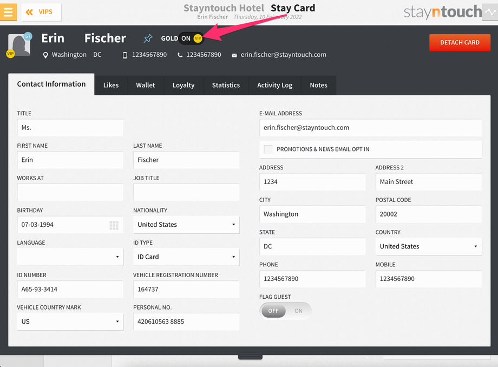Click the location pin icon
This screenshot has height=367, width=498.
[45, 55]
